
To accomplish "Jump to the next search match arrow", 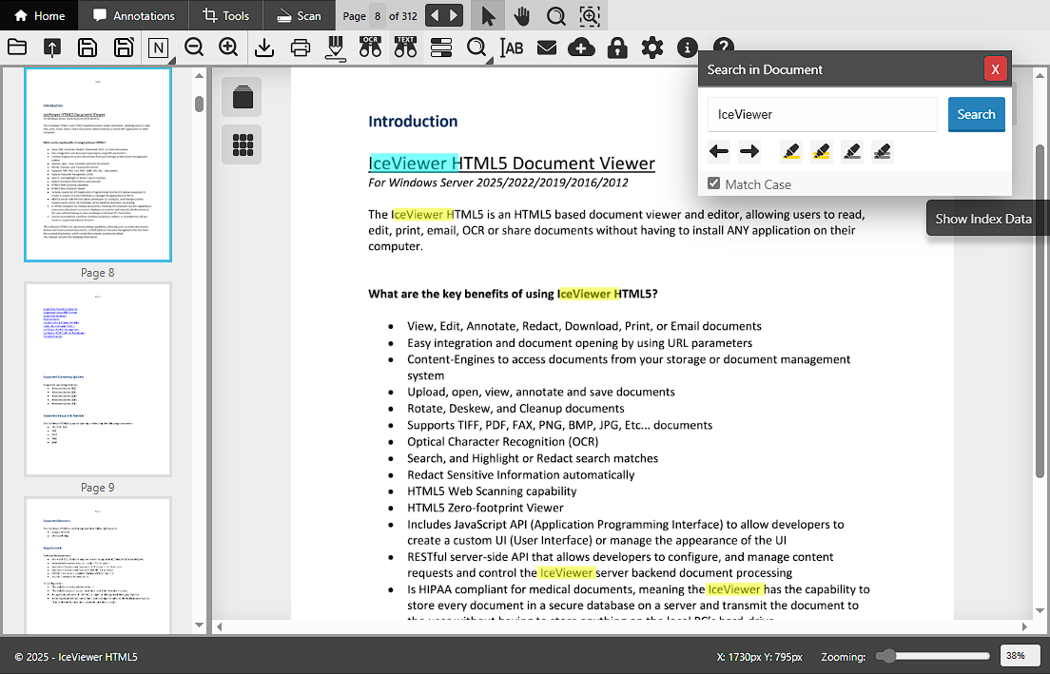I will (x=749, y=151).
